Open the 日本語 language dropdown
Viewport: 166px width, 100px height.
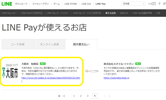[x=133, y=4]
